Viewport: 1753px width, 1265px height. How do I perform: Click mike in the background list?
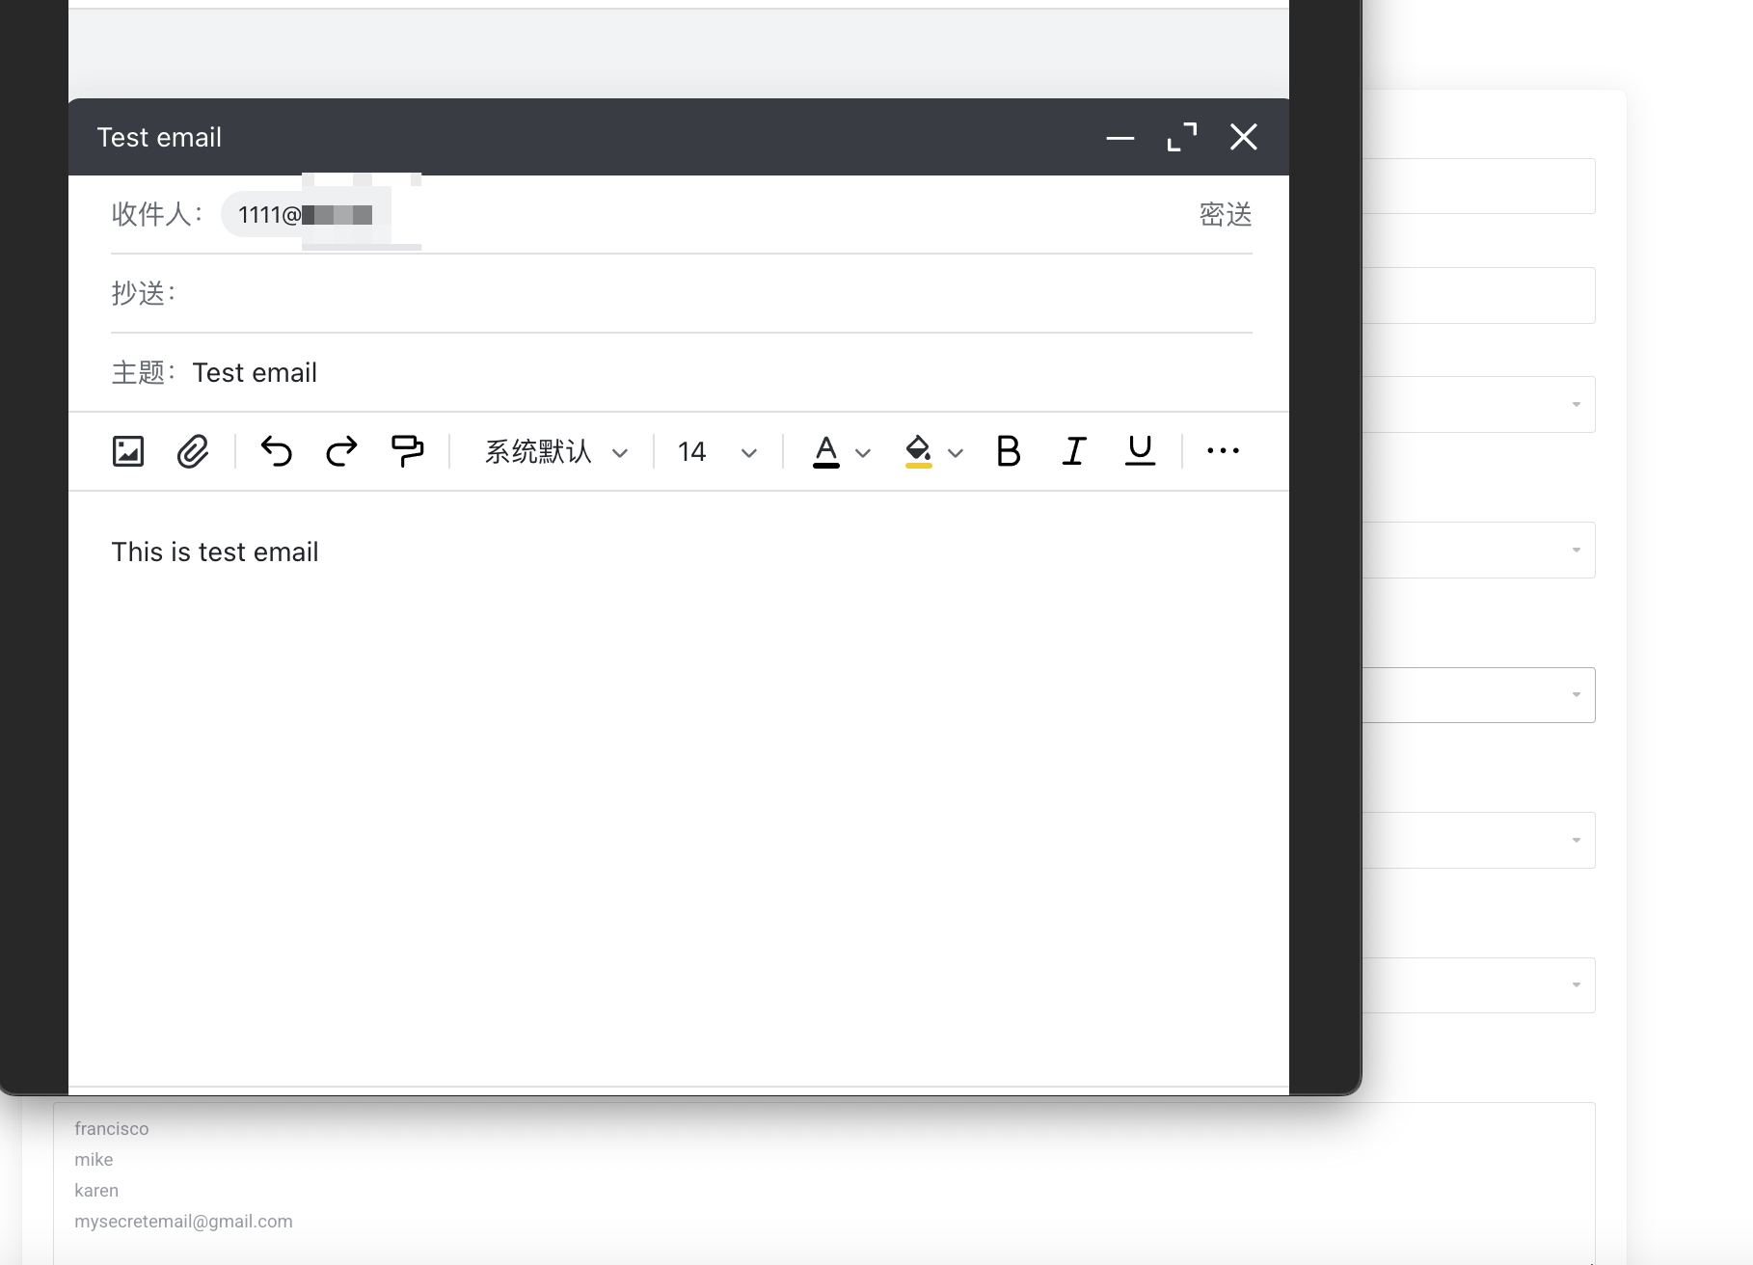[94, 1160]
